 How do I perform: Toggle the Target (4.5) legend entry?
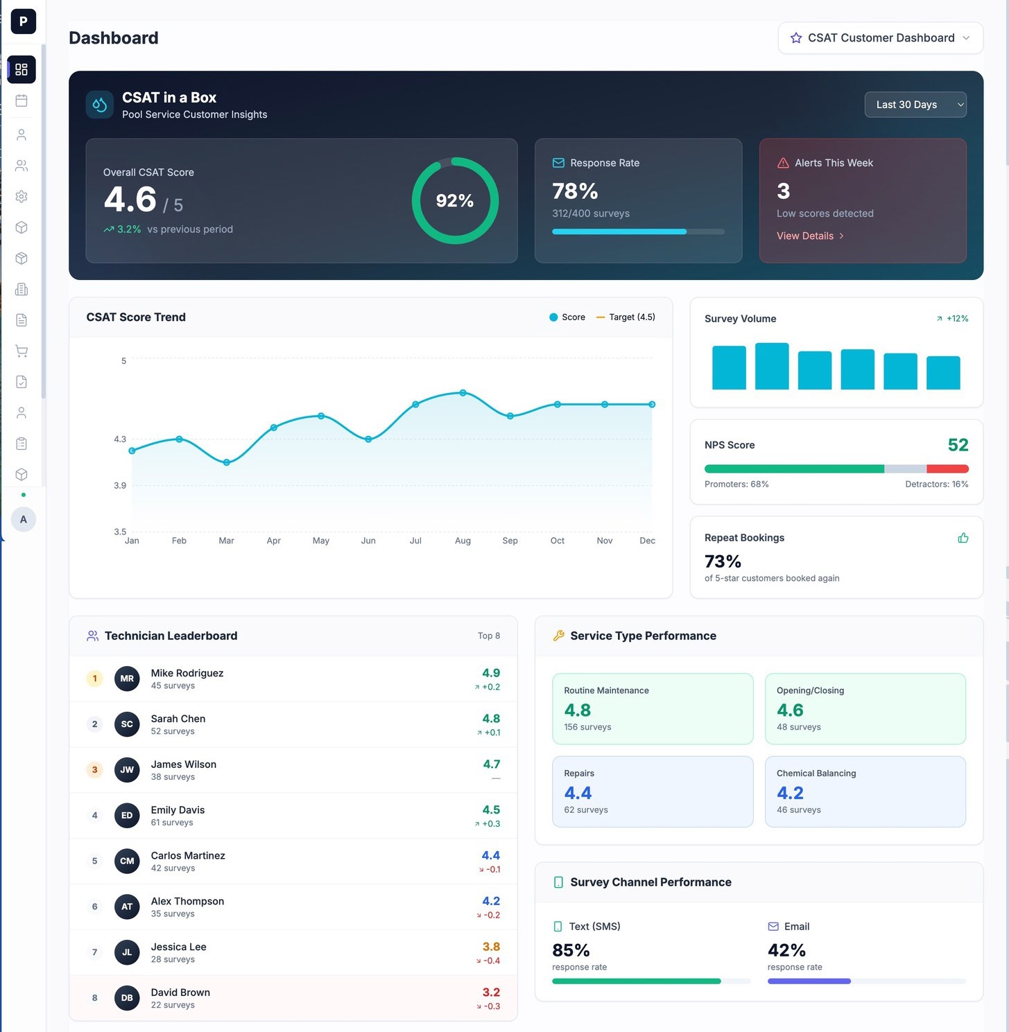[x=625, y=317]
